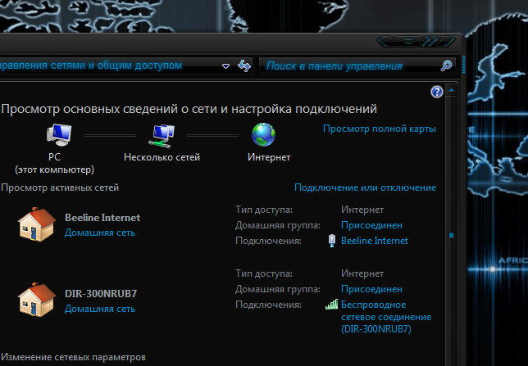Expand the address bar history dropdown arrow

click(226, 66)
